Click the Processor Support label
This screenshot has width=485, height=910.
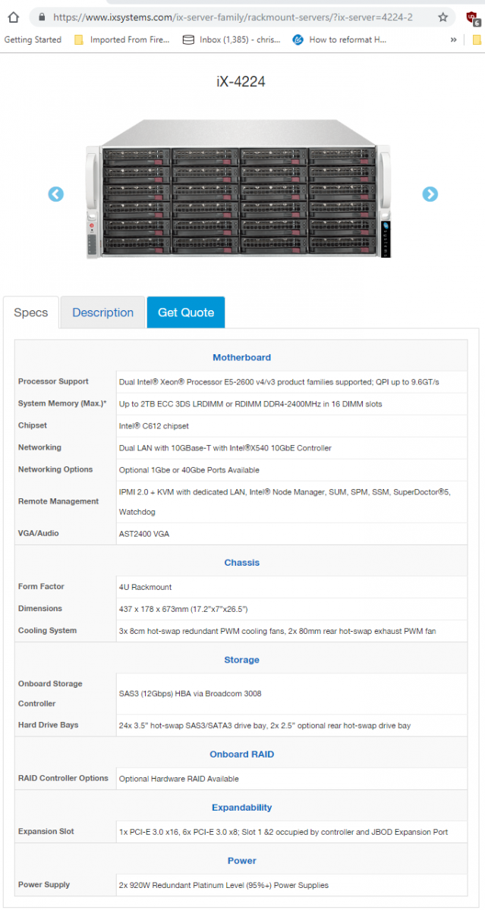pyautogui.click(x=53, y=381)
